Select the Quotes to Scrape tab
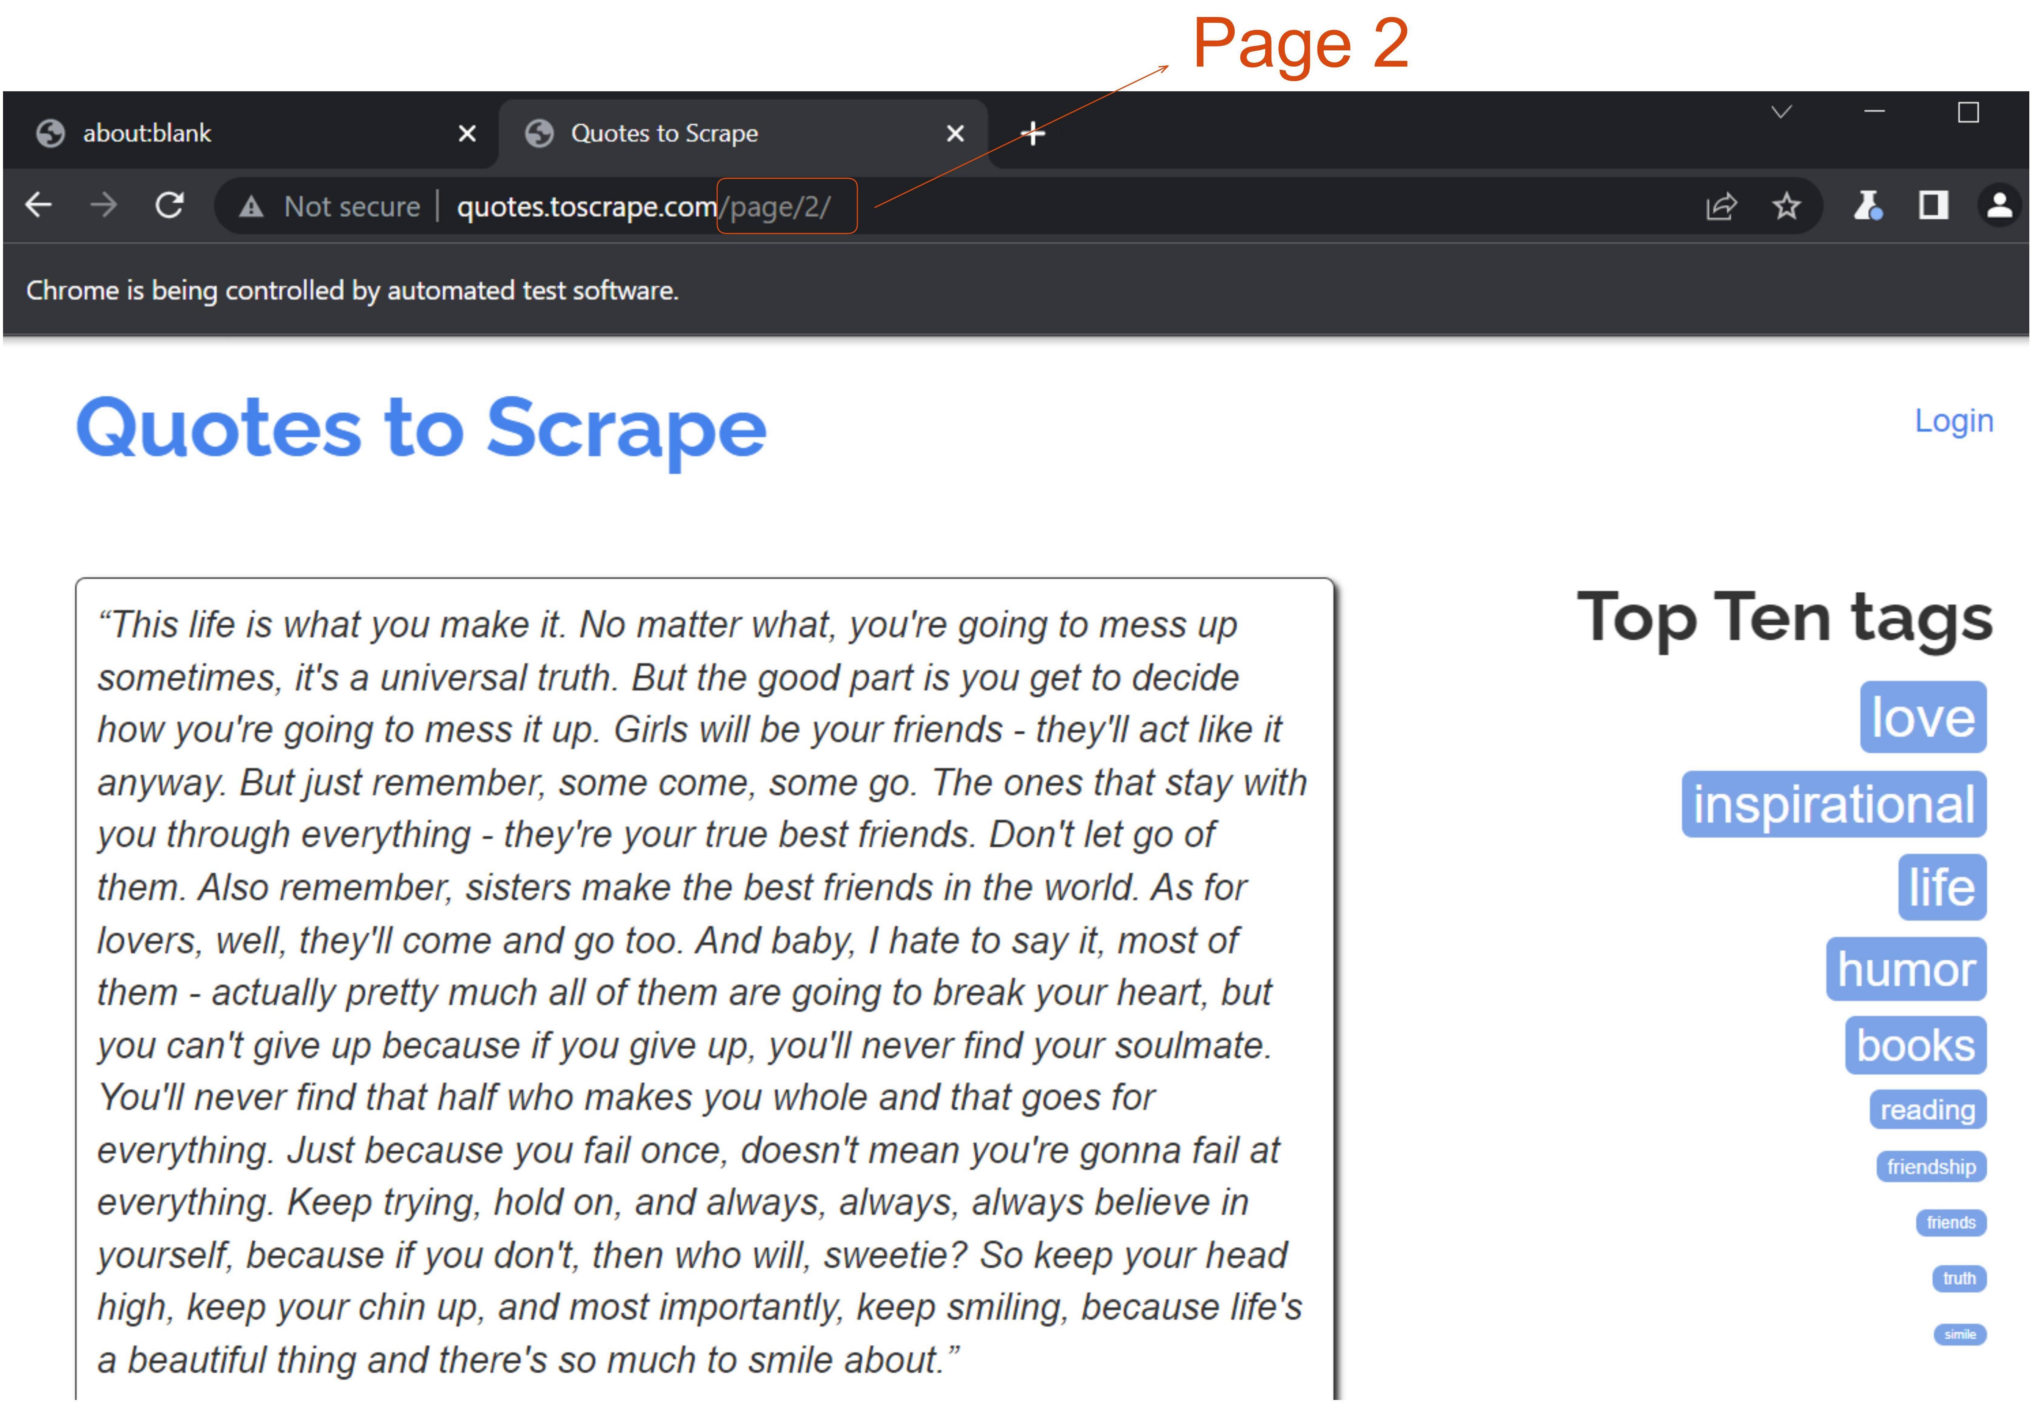The image size is (2032, 1403). click(x=743, y=134)
